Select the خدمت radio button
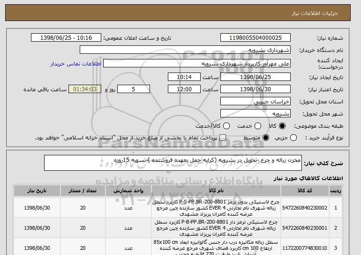The width and height of the screenshot is (361, 255). pyautogui.click(x=258, y=126)
